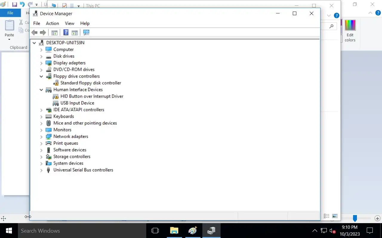Click the Undo arrow in Paint's title bar

click(22, 4)
